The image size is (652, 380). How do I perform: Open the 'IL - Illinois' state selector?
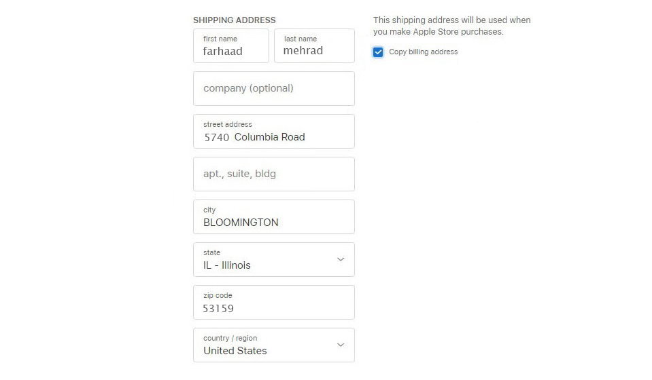coord(274,260)
